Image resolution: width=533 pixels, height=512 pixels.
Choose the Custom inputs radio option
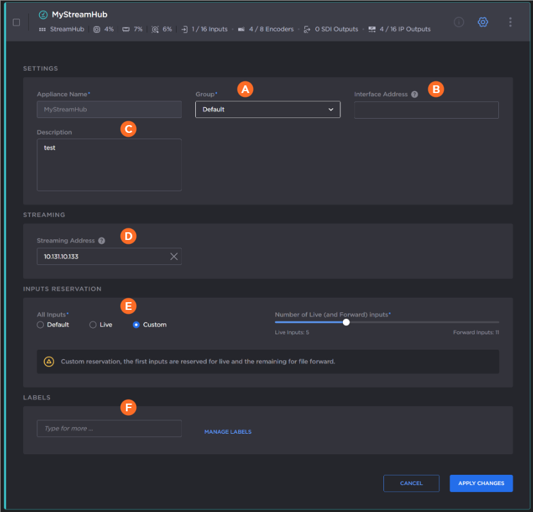pos(136,325)
